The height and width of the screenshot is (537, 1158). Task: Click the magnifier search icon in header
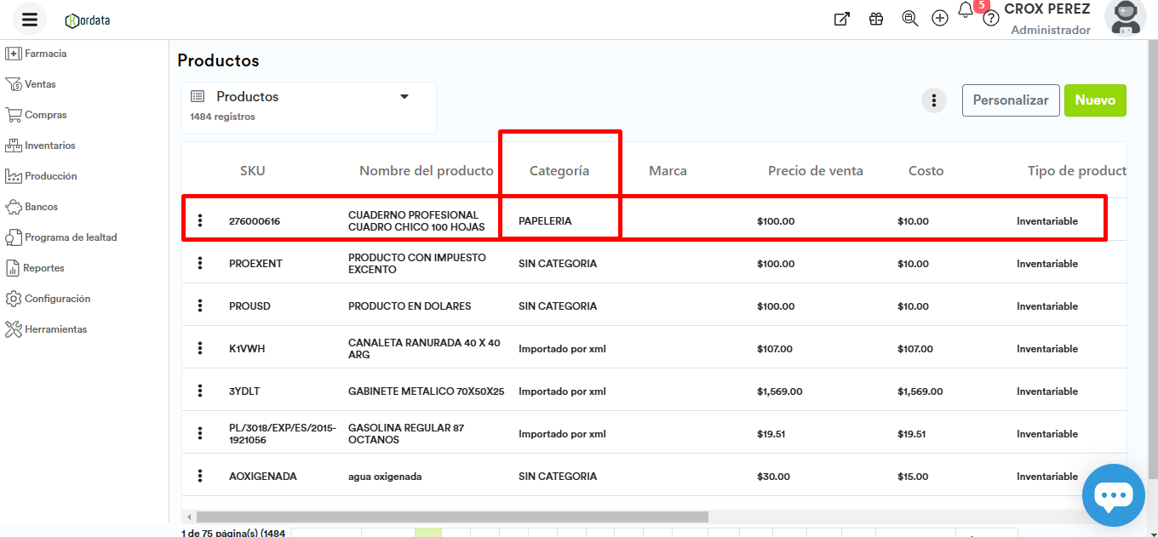(909, 19)
